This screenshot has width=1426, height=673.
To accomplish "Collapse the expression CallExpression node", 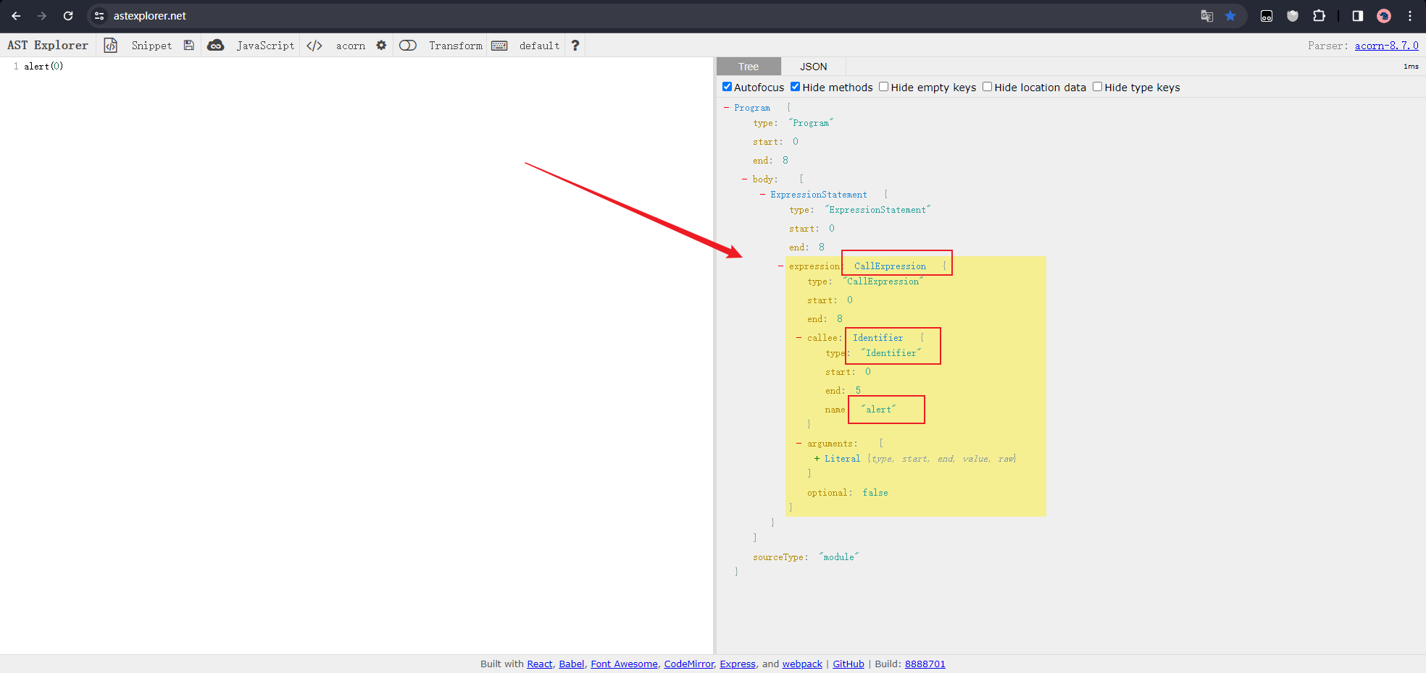I will 780,266.
